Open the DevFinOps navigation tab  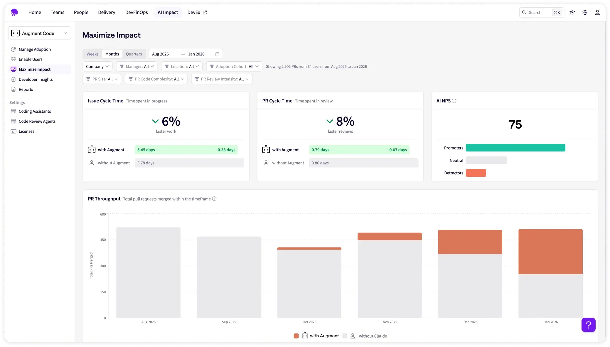(x=137, y=12)
